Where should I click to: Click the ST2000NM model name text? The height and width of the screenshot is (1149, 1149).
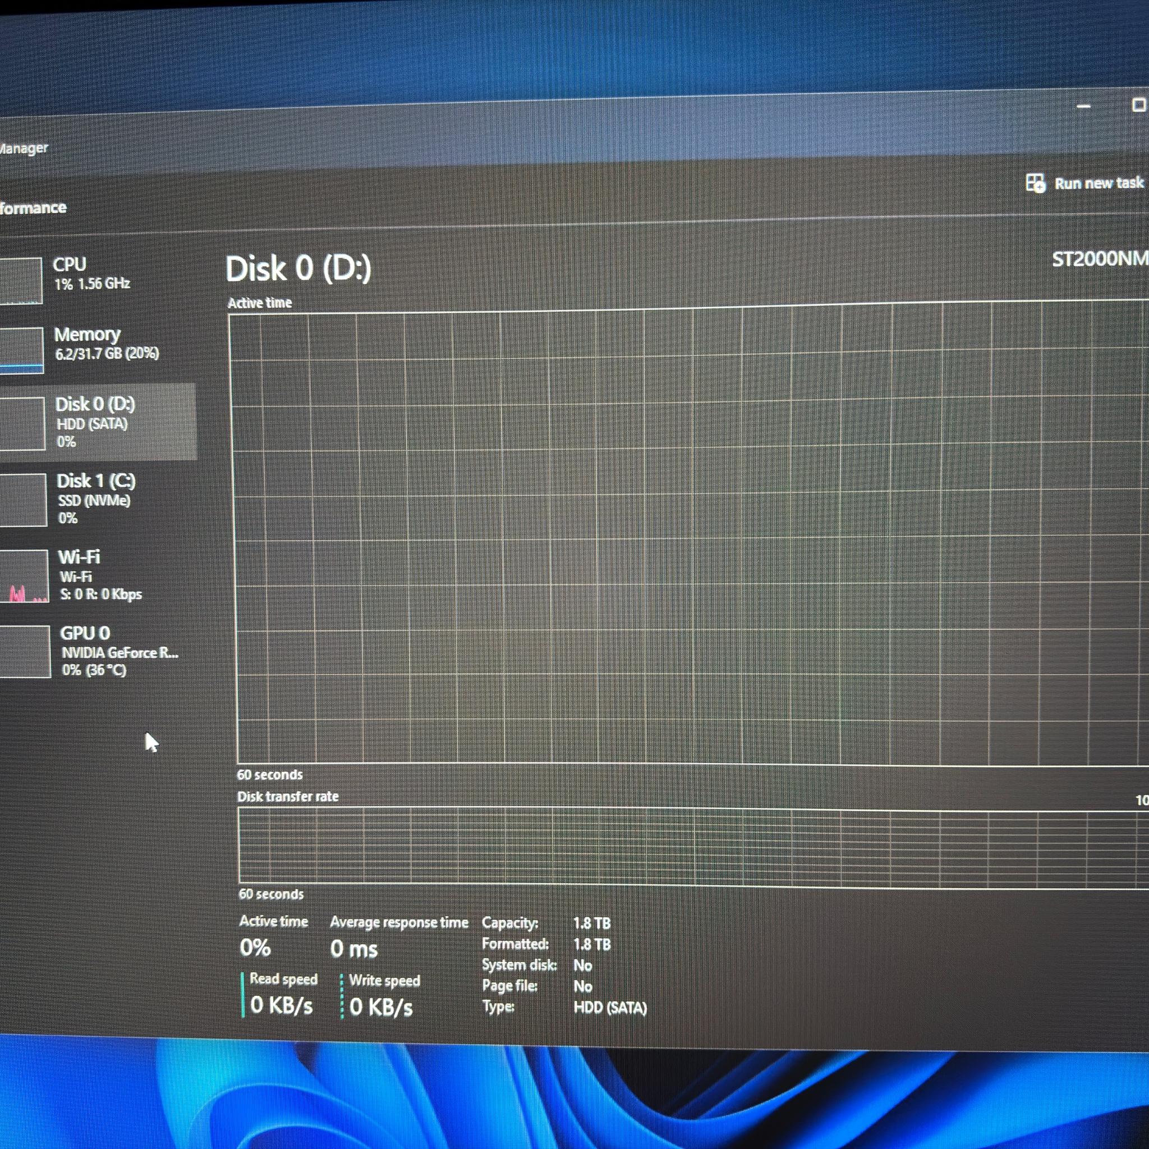click(x=1100, y=259)
